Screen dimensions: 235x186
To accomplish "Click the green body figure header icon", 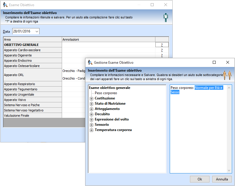I will coord(166,18).
